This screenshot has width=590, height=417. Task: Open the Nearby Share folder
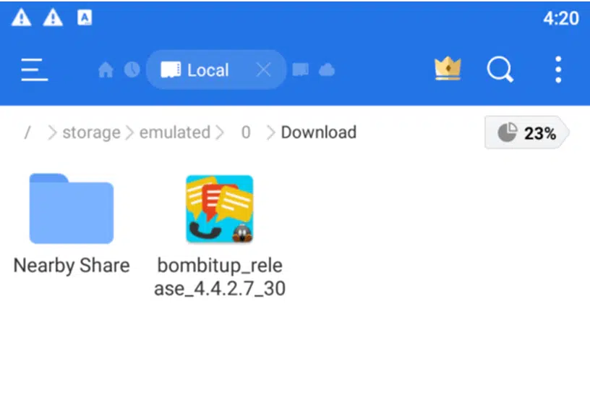[72, 208]
